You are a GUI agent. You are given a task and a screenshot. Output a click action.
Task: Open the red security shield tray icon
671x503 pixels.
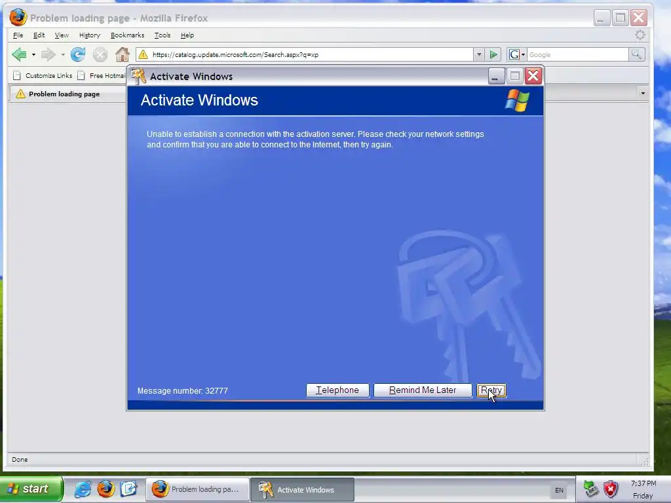(x=611, y=489)
